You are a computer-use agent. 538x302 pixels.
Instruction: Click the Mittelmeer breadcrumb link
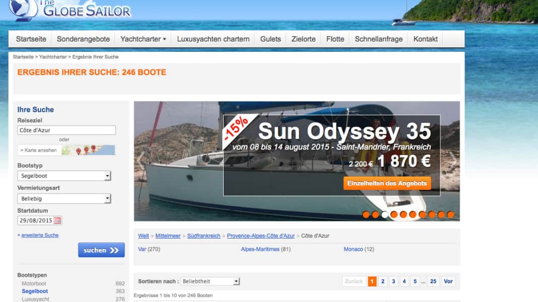(168, 236)
